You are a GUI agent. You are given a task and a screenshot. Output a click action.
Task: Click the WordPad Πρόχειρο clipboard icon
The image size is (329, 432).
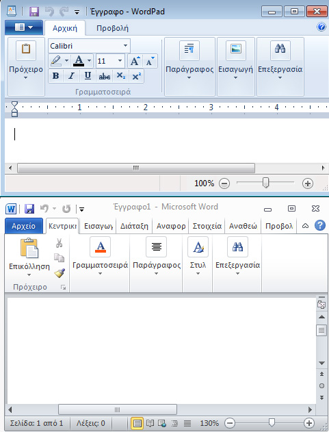point(26,50)
